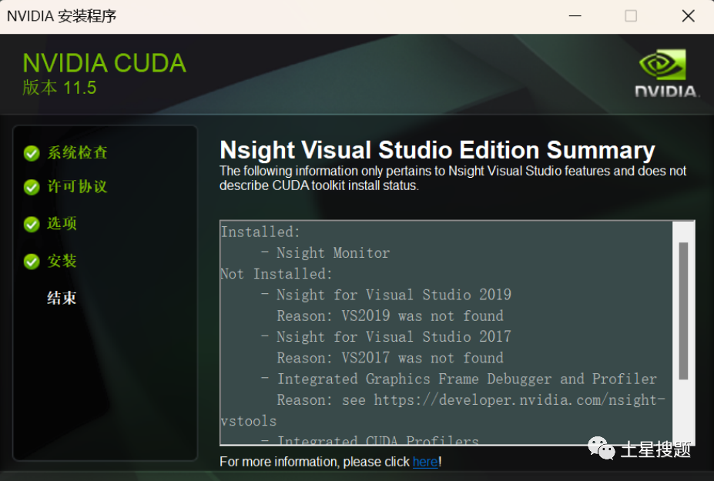Select the 许可协议 step in the sidebar
Screen dimensions: 714x481
coord(78,186)
